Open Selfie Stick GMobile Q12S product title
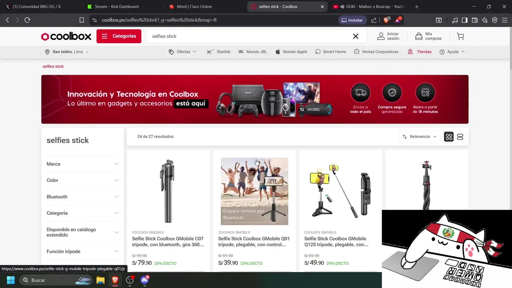Screen dimensions: 512x288 (336, 242)
